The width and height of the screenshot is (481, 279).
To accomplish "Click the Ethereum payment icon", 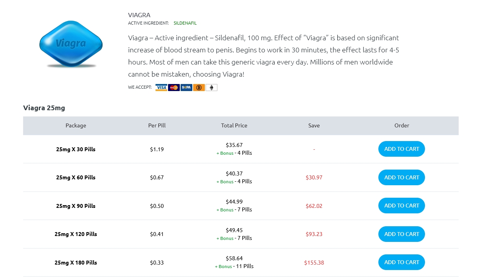I will pyautogui.click(x=212, y=88).
